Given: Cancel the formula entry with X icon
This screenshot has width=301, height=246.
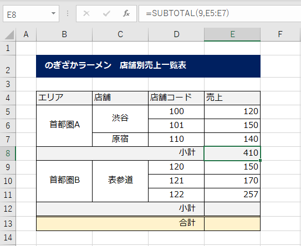Looking at the screenshot, I should pos(86,13).
